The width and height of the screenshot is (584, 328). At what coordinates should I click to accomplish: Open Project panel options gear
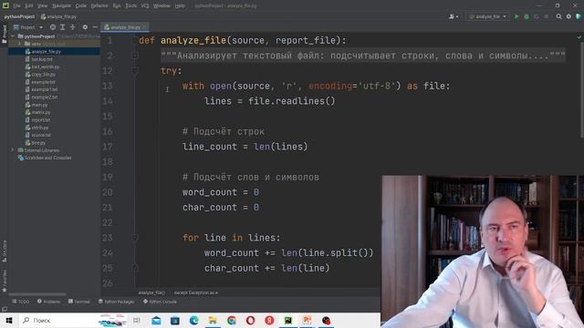click(85, 27)
